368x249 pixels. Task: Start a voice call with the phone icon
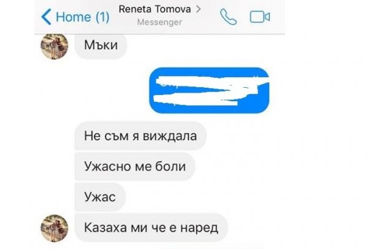pyautogui.click(x=228, y=17)
